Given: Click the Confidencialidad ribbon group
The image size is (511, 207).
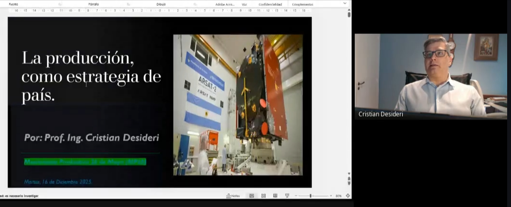Looking at the screenshot, I should coord(270,4).
